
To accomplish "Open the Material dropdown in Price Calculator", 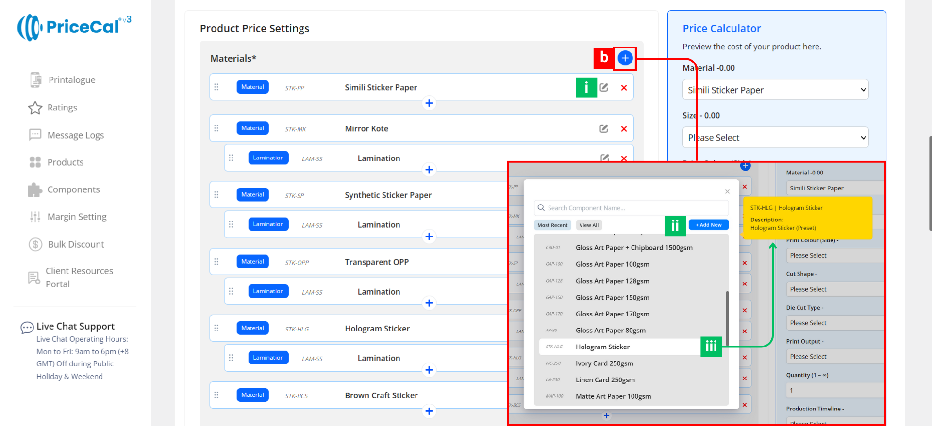I will coord(775,90).
